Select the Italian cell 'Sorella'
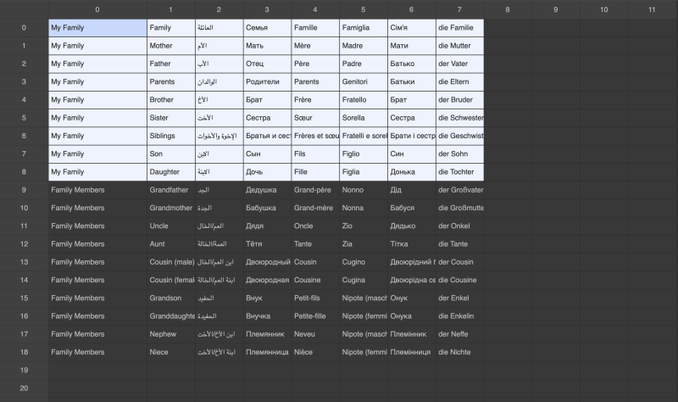Viewport: 678px width, 402px height. 364,118
